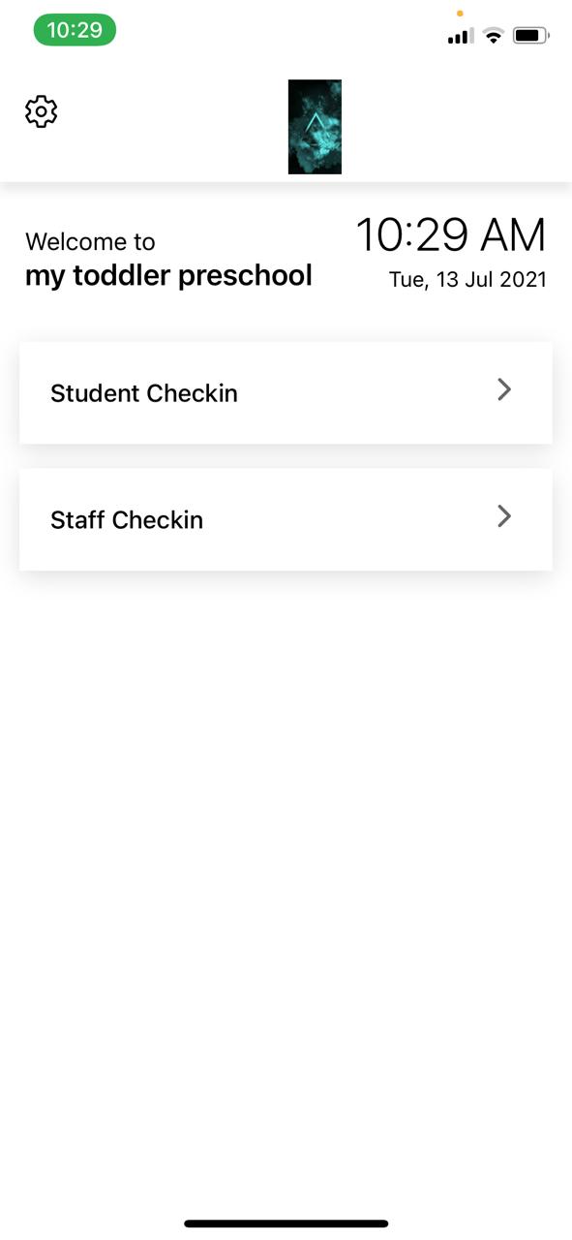Tap the orange microphone indicator dot
The height and width of the screenshot is (1240, 572).
[460, 14]
